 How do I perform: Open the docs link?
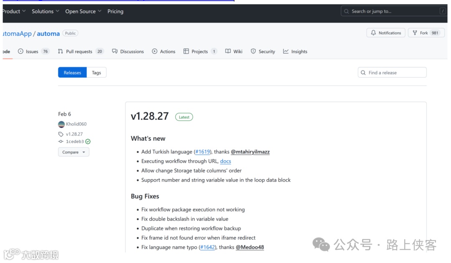(x=225, y=161)
